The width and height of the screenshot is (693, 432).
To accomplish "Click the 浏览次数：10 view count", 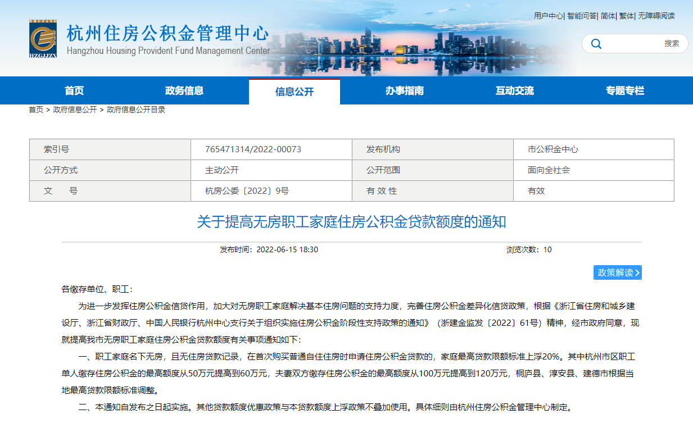I will 529,249.
